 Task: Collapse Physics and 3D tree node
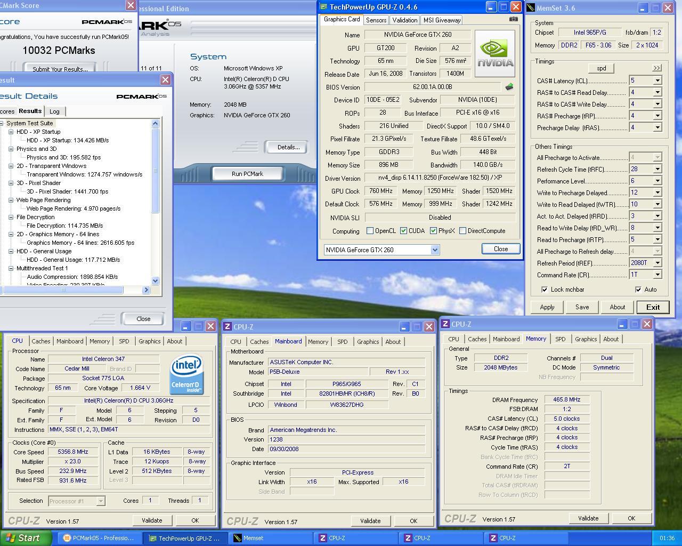coord(11,149)
